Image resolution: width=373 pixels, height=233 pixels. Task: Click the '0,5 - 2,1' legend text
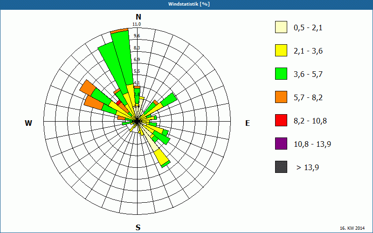click(x=308, y=28)
